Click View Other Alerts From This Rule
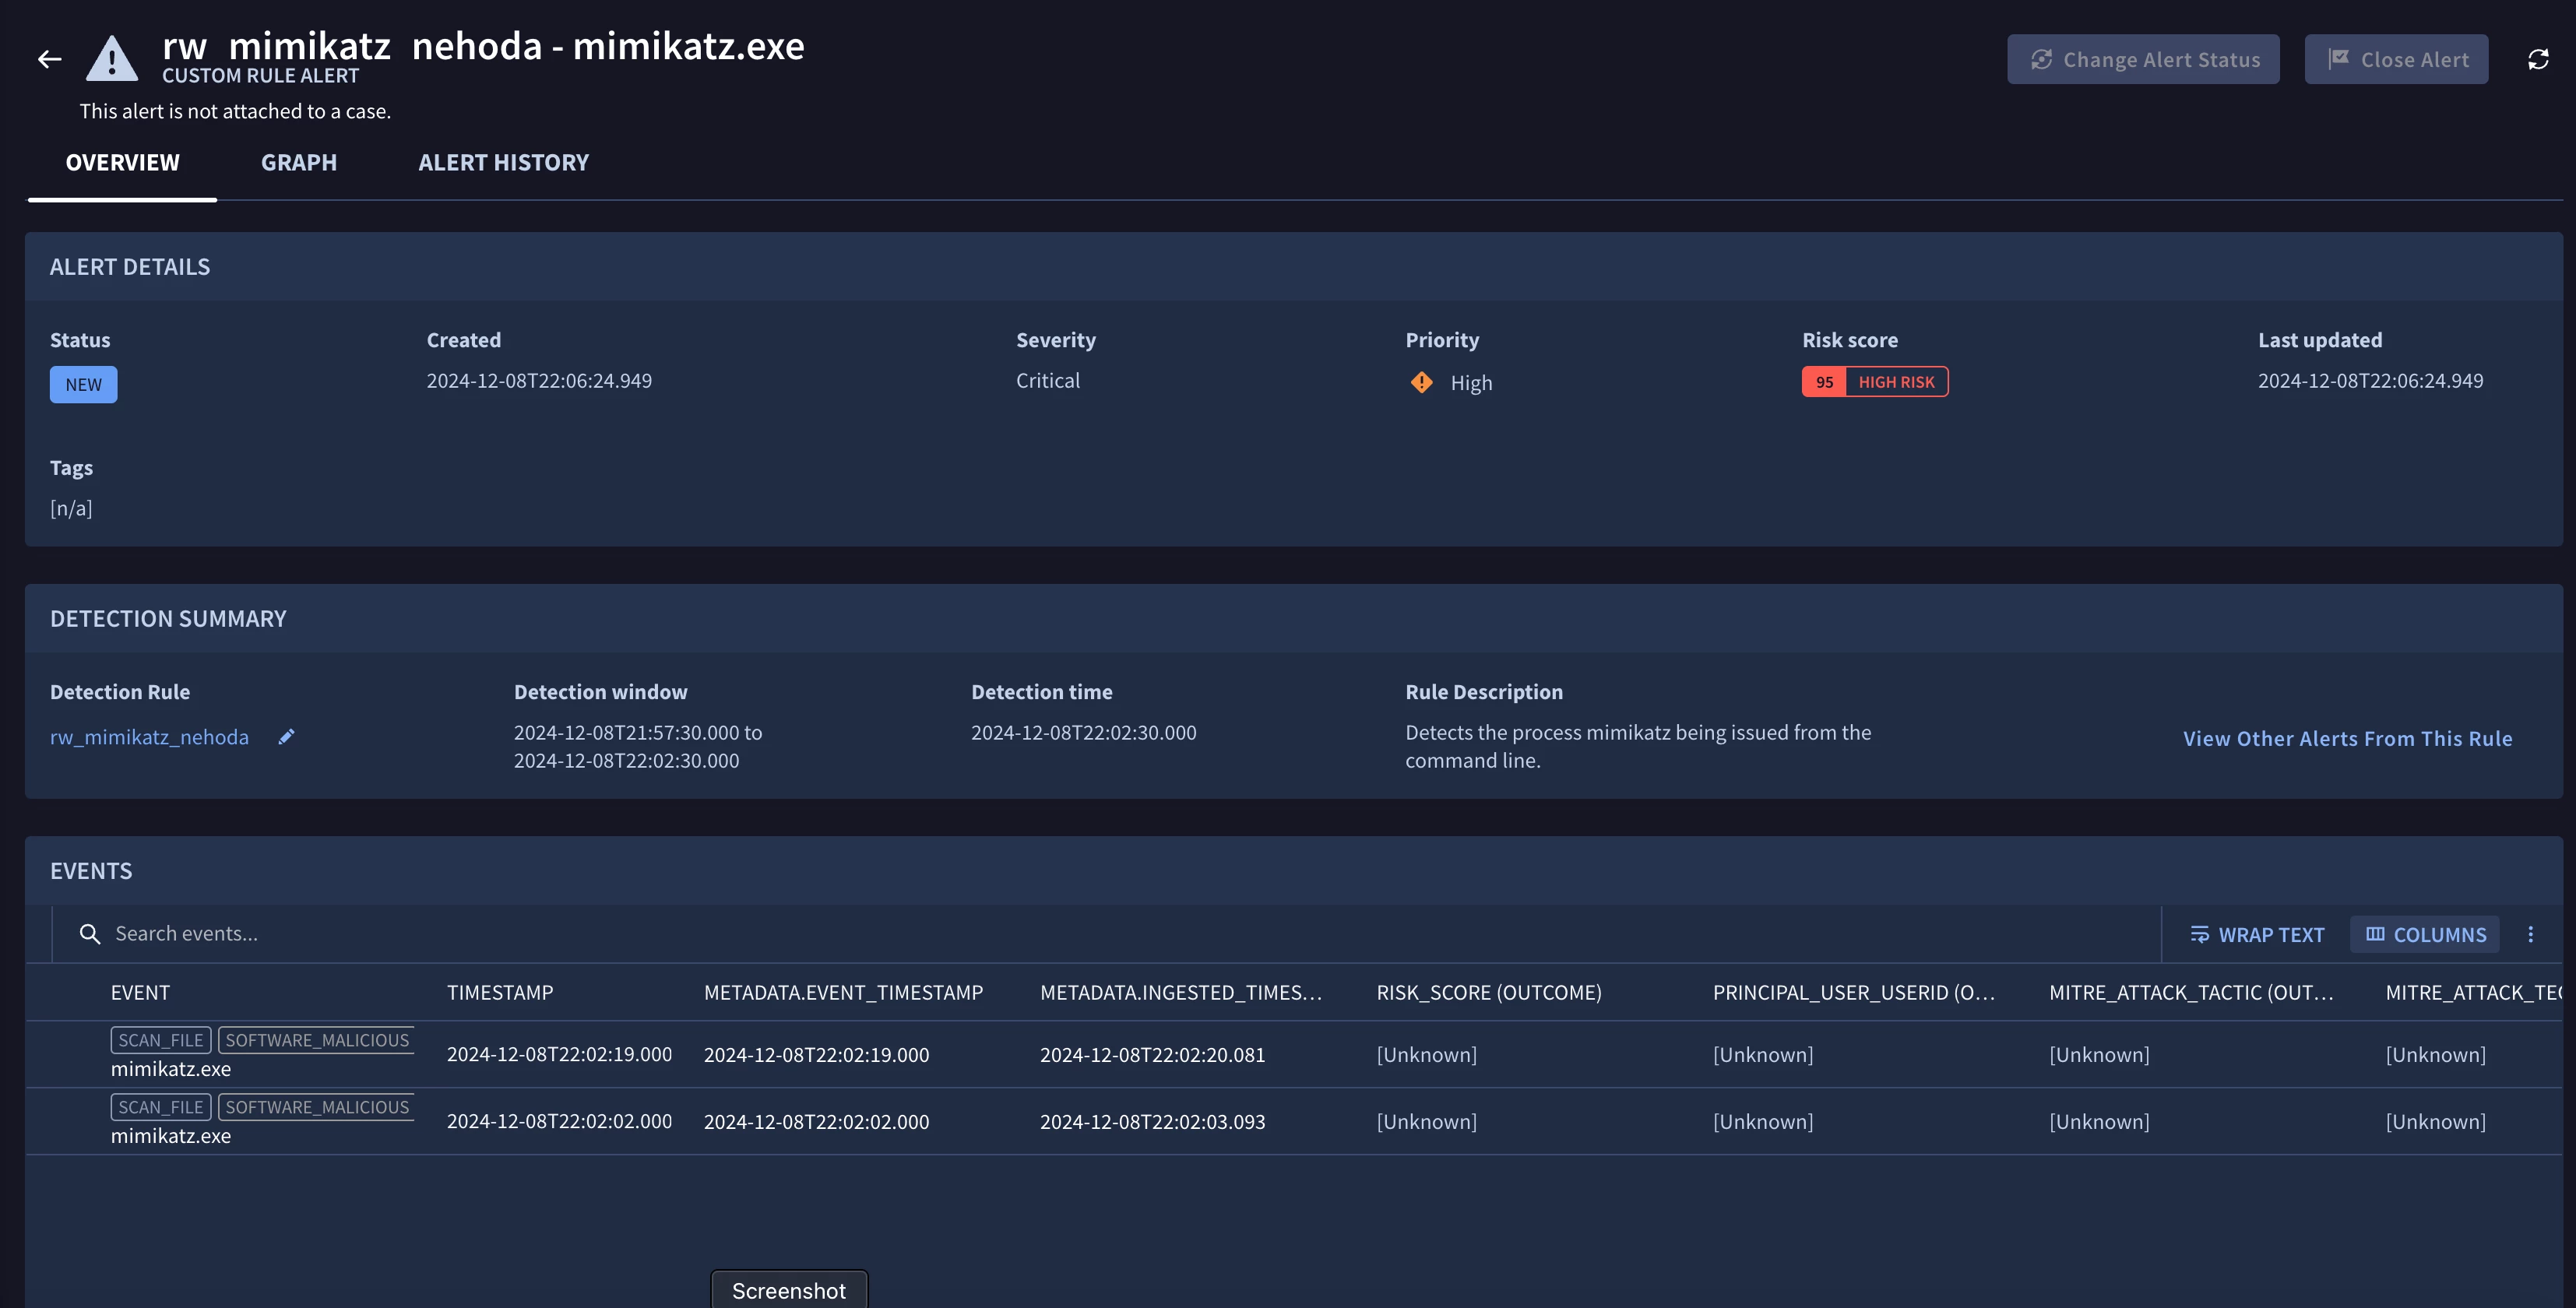The image size is (2576, 1308). [2347, 738]
